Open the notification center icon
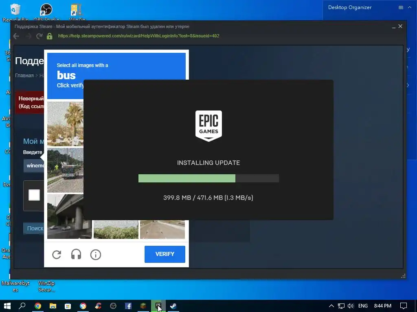This screenshot has height=312, width=417. (x=404, y=306)
